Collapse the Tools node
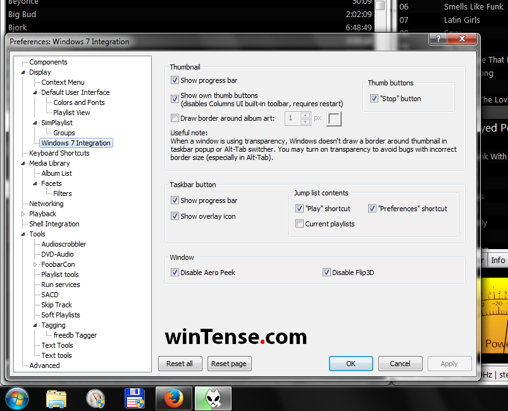 23,234
